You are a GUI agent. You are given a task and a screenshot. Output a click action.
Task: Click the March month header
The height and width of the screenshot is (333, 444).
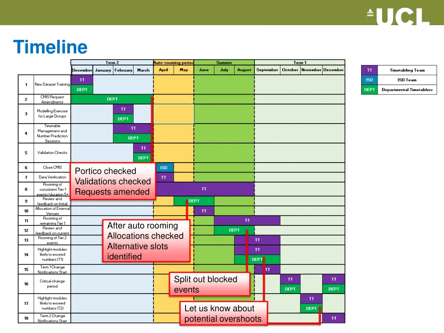[x=143, y=70]
